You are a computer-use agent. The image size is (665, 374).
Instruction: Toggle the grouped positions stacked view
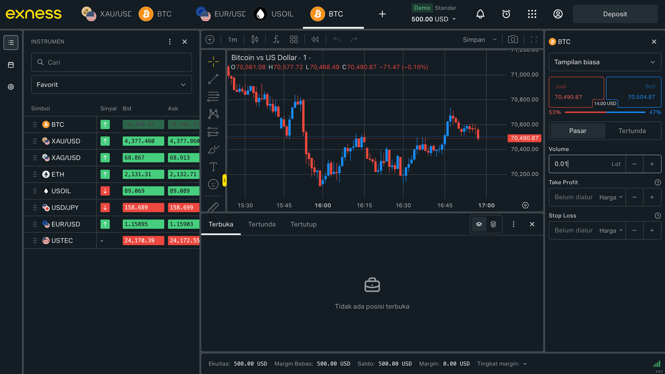[493, 224]
